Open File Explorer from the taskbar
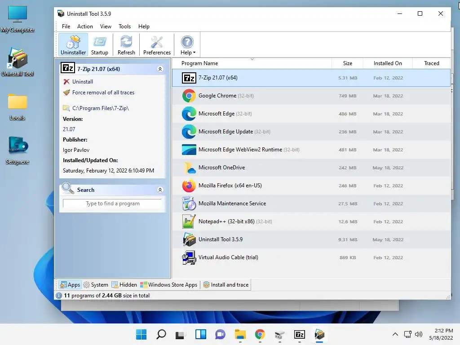Screen dimensions: 460x345 click(x=240, y=334)
